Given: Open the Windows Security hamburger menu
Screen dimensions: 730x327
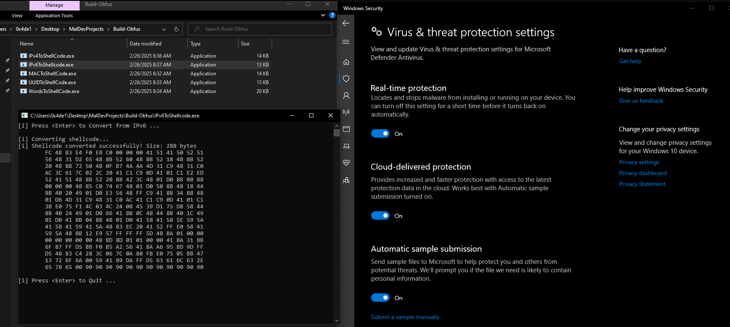Looking at the screenshot, I should point(346,42).
